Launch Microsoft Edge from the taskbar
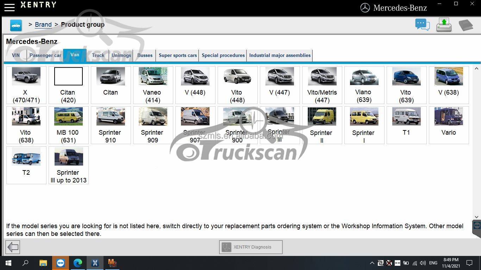 [x=78, y=263]
